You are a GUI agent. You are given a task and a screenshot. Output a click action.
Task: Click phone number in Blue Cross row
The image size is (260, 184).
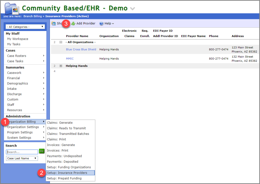(219, 49)
